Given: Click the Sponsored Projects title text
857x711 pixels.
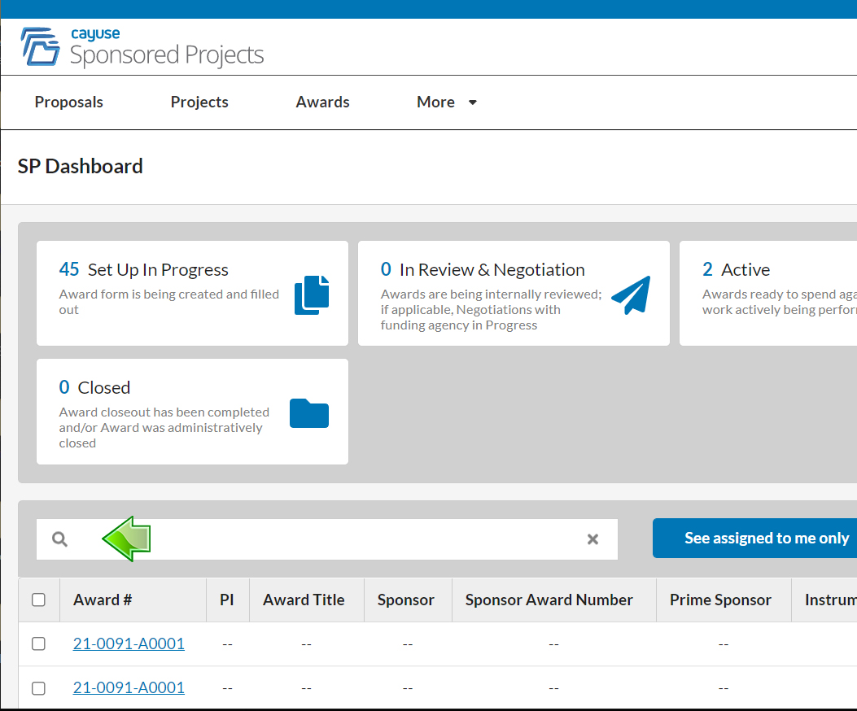Looking at the screenshot, I should [167, 55].
